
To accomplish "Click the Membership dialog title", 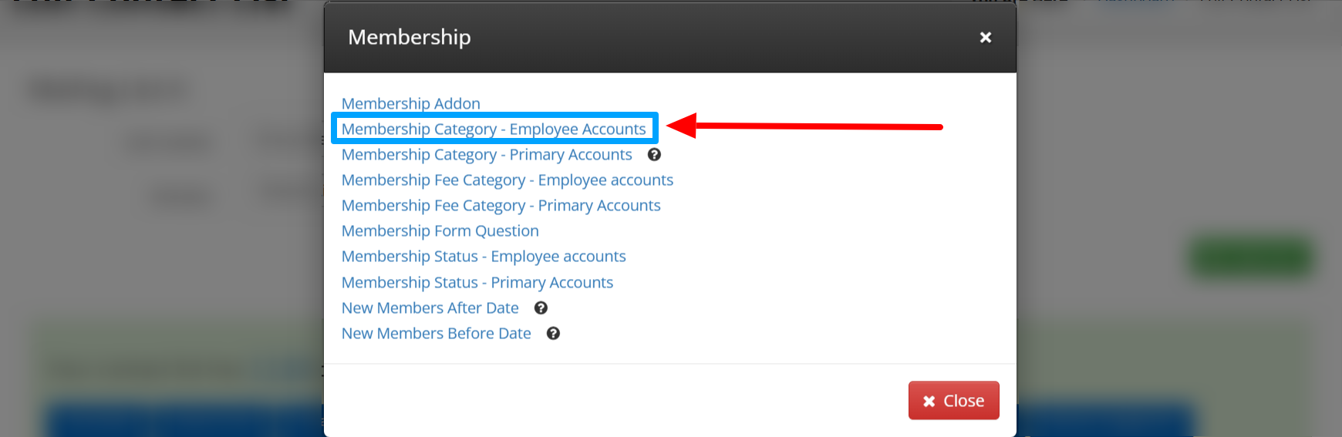I will tap(409, 37).
